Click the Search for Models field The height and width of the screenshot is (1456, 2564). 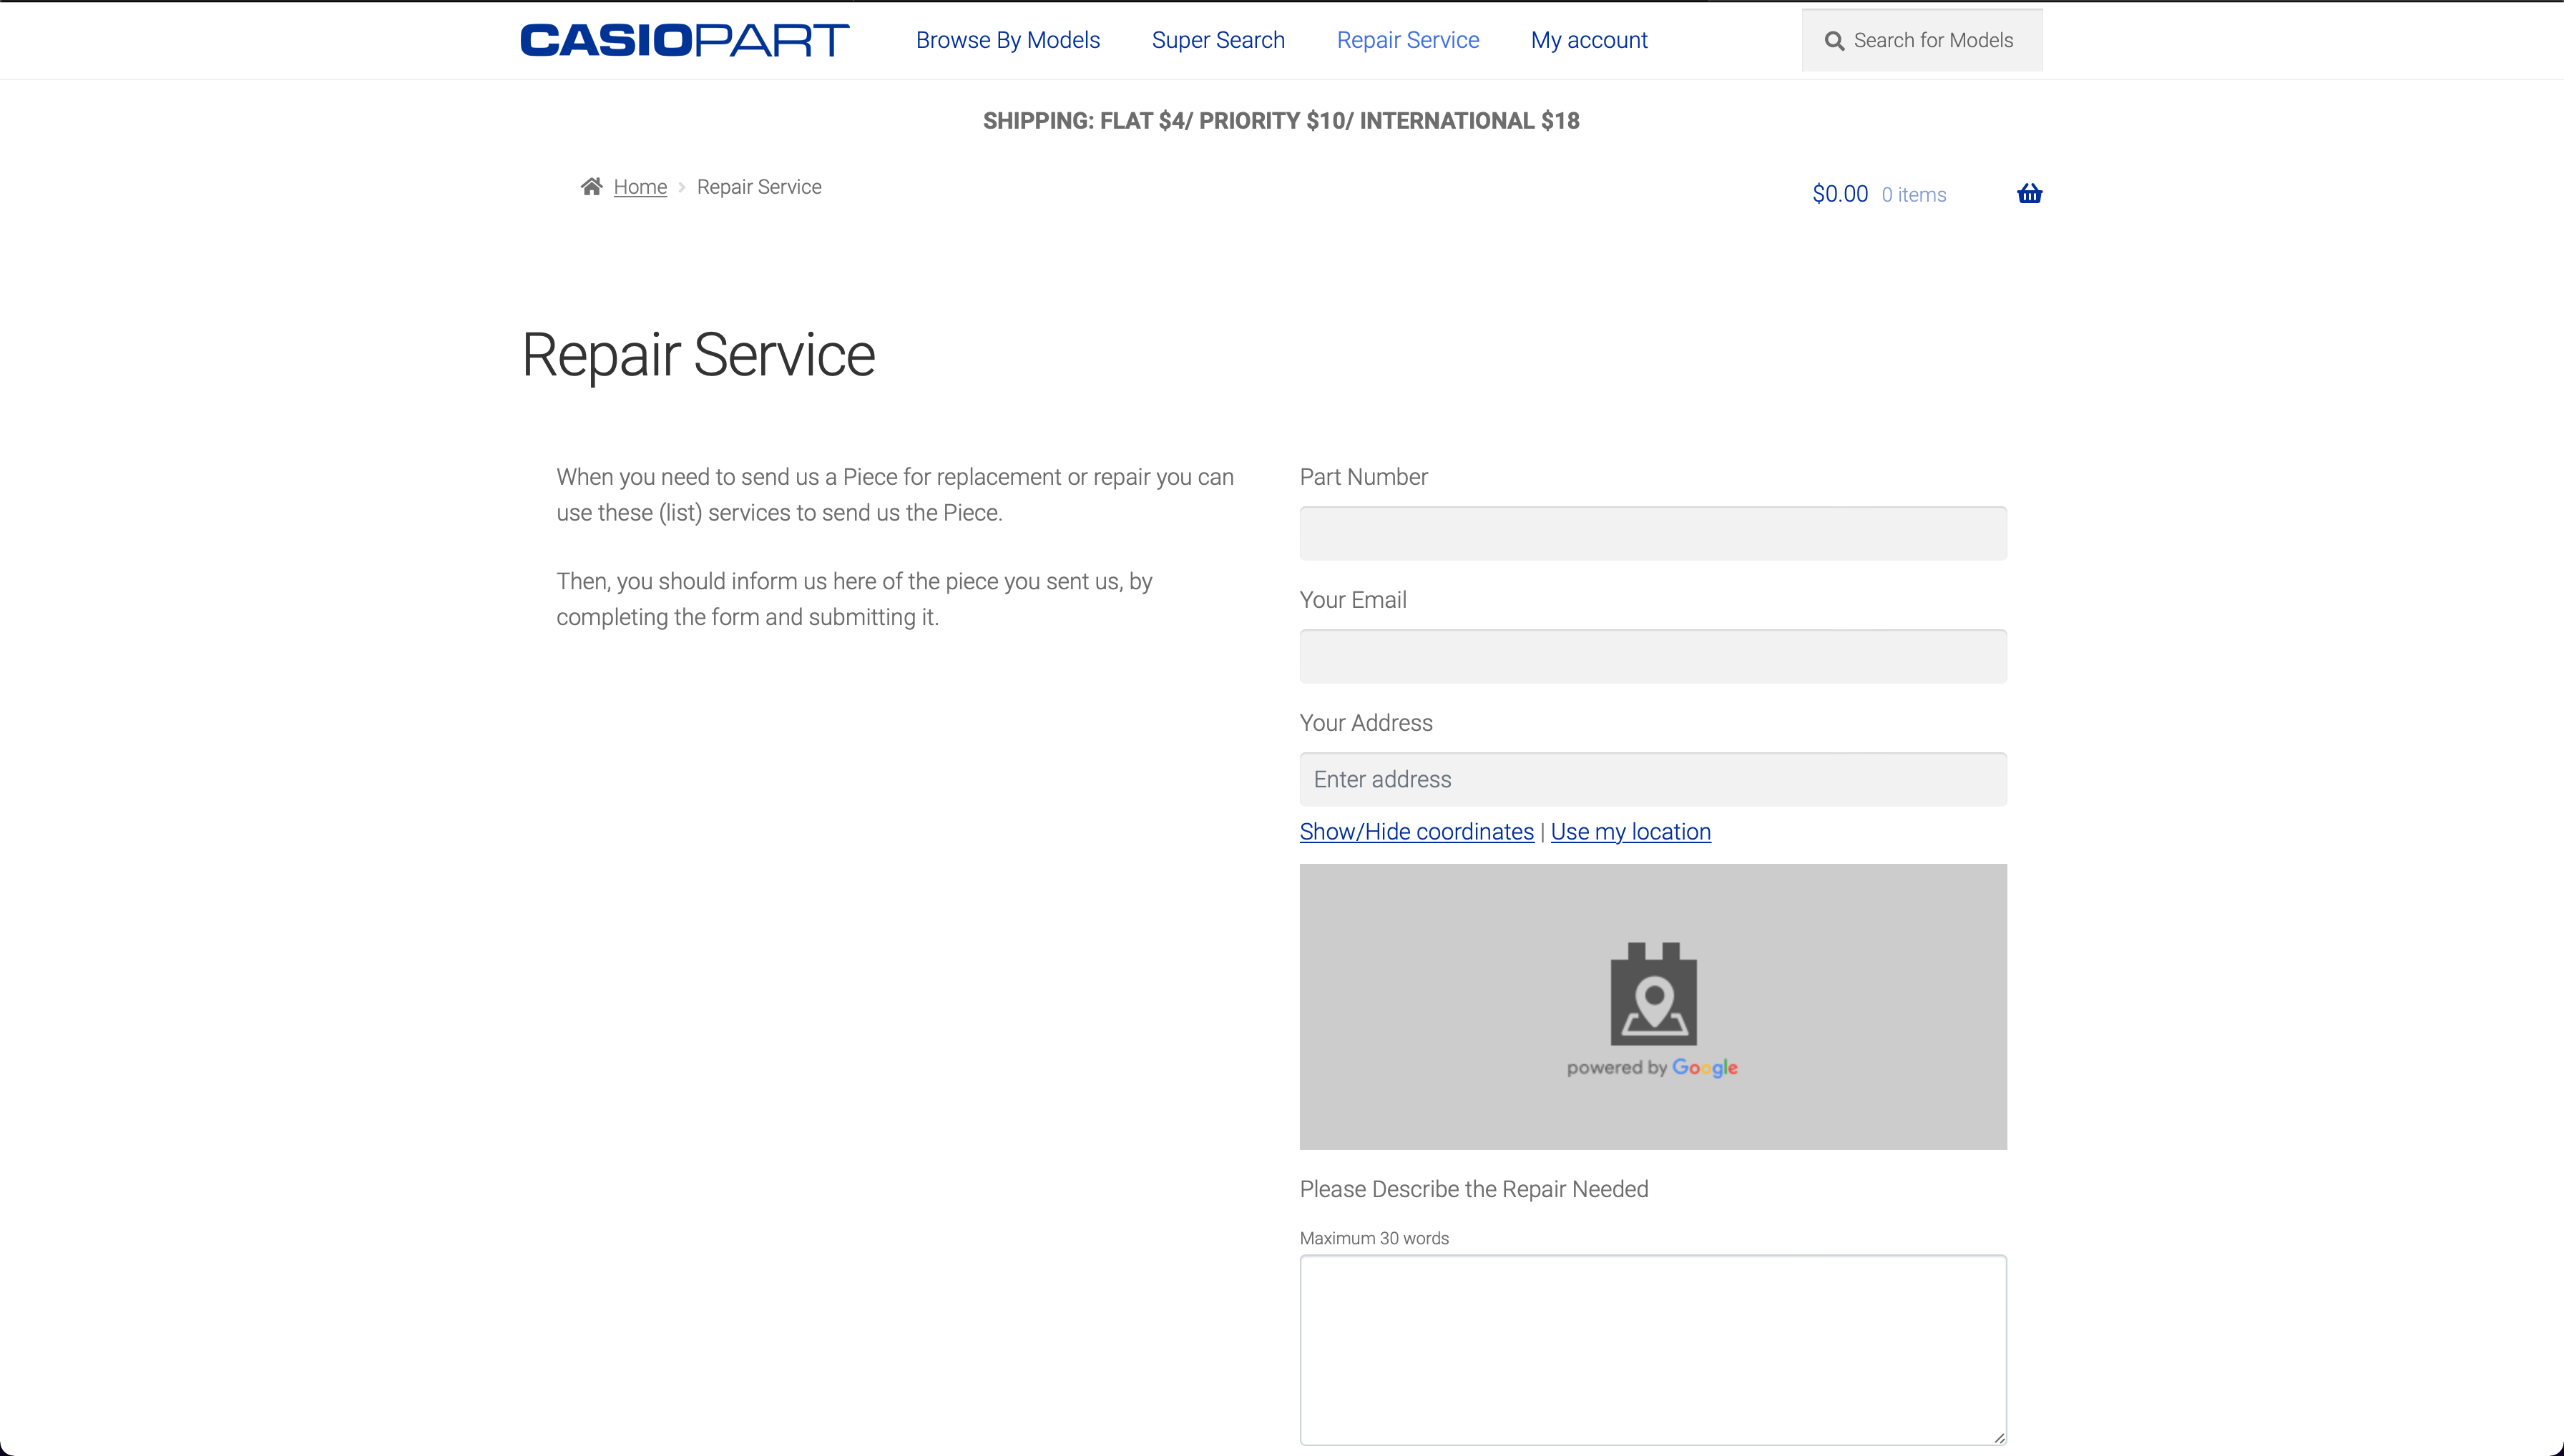click(x=1922, y=40)
